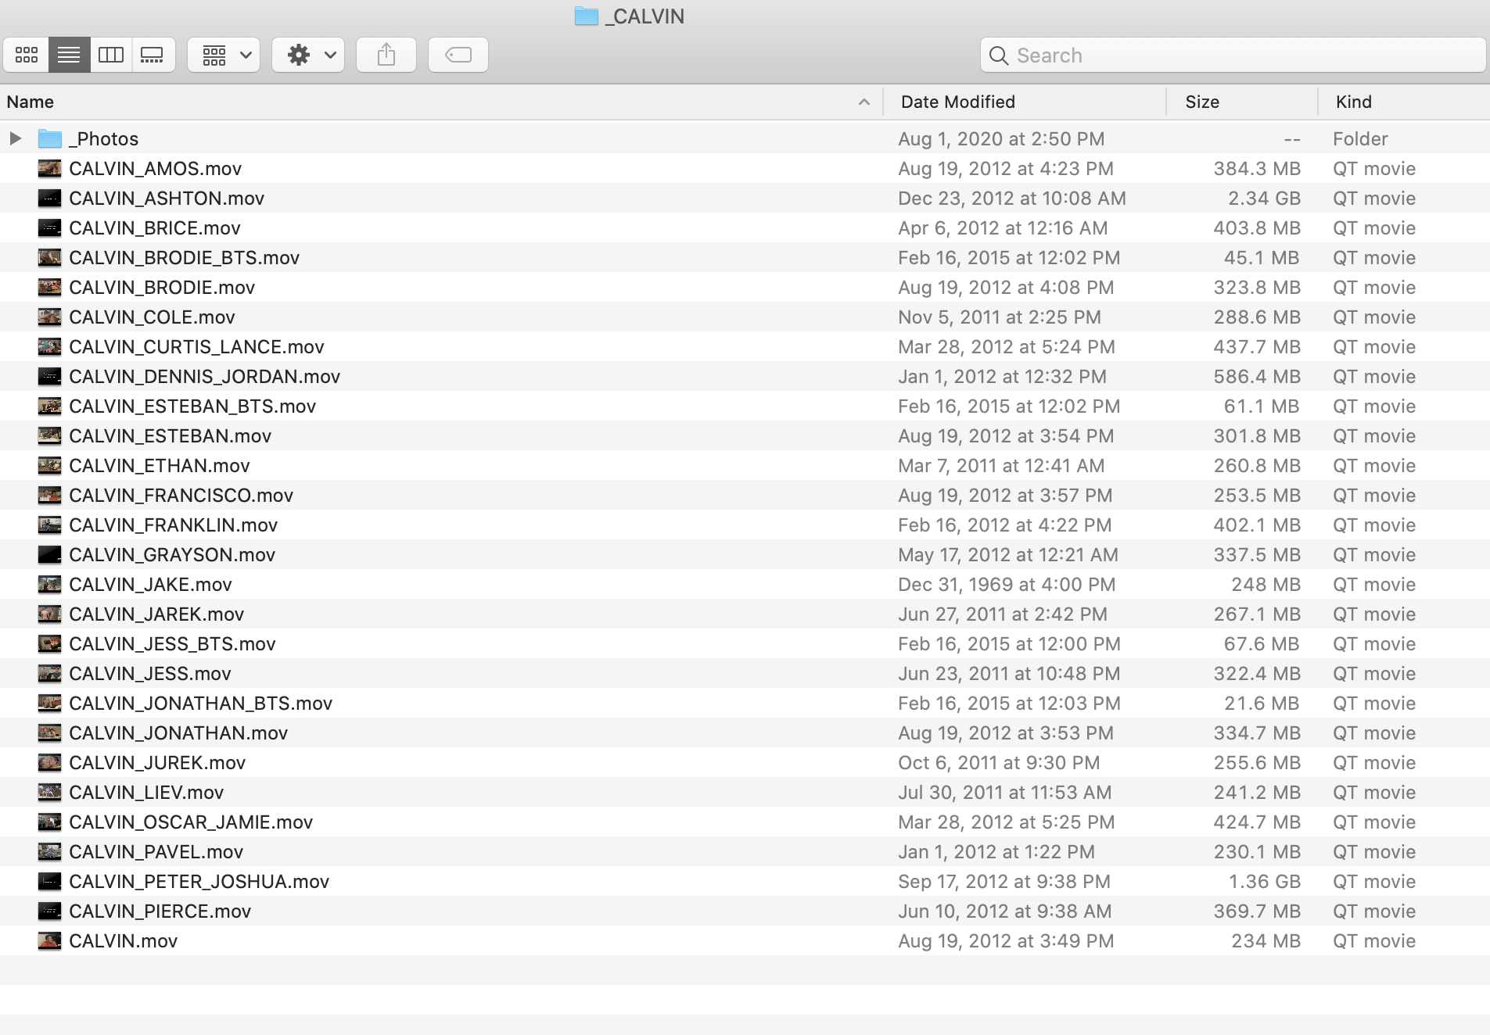Viewport: 1490px width, 1035px height.
Task: Select the file name CALVIN_JESS.mov
Action: 150,673
